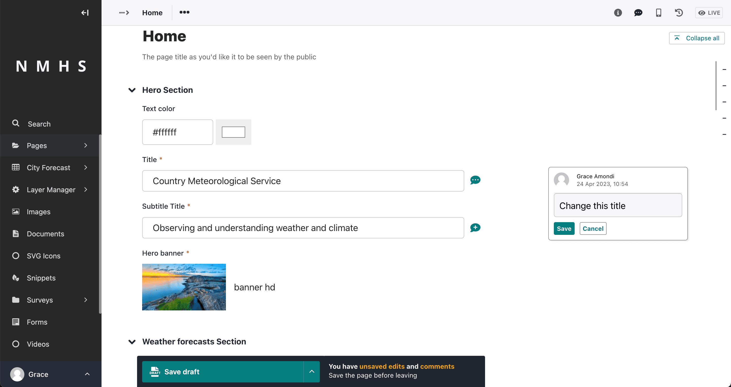Collapse the sidebar with the arrow icon
The height and width of the screenshot is (387, 731).
(85, 13)
